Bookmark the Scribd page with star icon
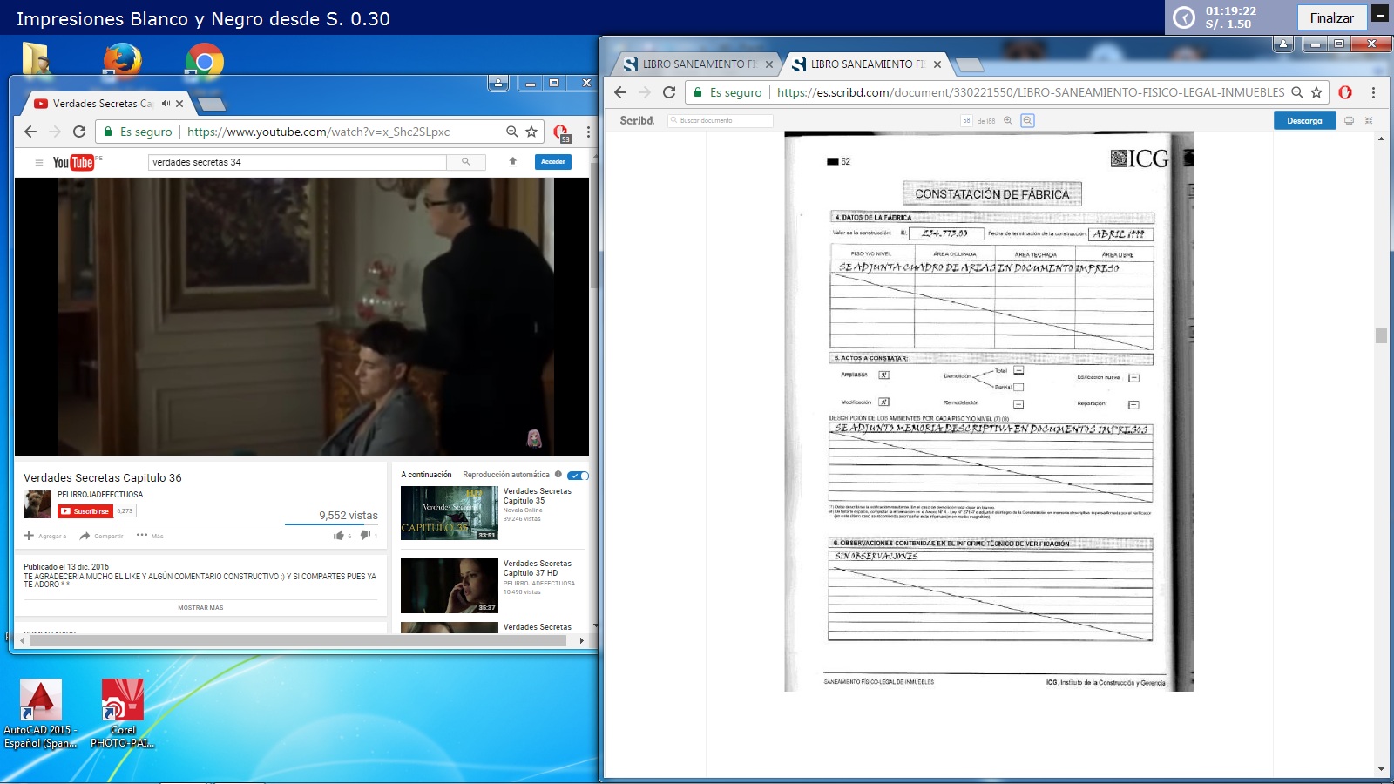 tap(1316, 92)
